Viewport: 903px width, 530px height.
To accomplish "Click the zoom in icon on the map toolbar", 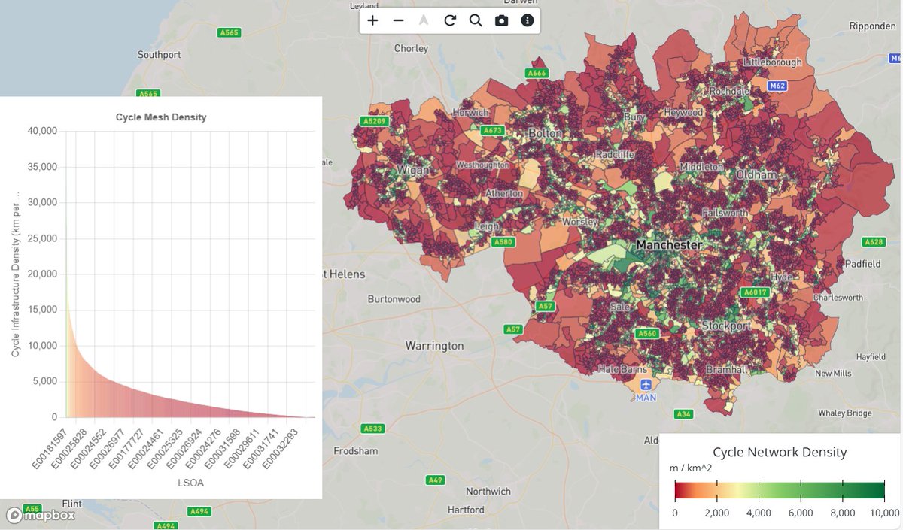I will point(372,20).
